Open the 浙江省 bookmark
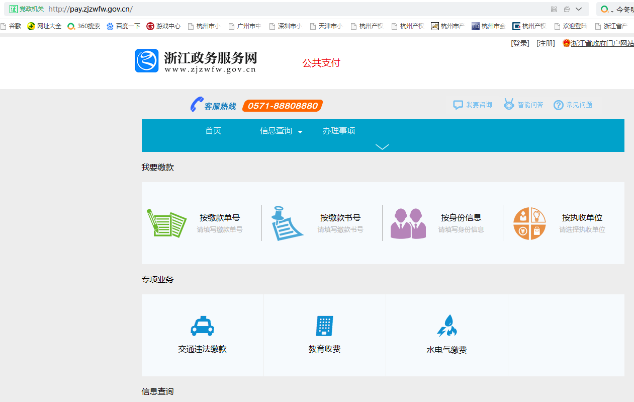 click(611, 26)
